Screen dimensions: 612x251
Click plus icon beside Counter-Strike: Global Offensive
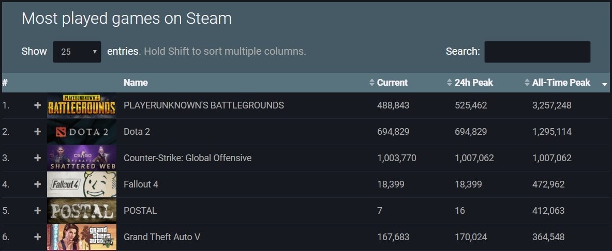[x=37, y=158]
